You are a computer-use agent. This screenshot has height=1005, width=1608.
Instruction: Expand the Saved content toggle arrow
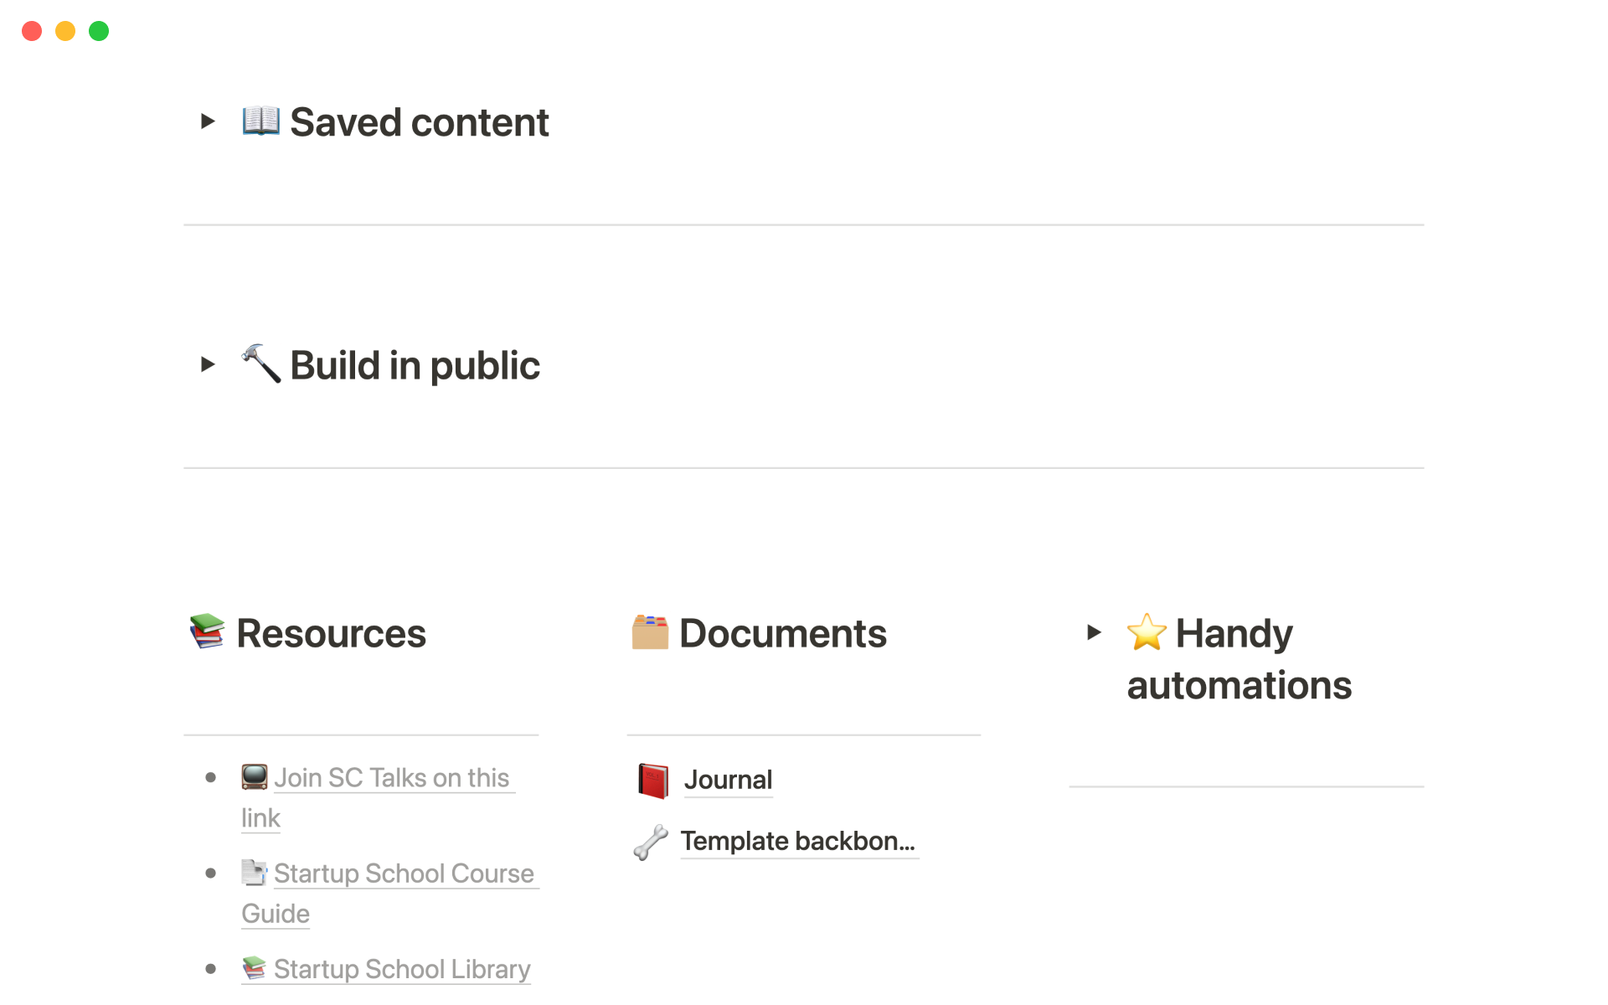coord(208,121)
